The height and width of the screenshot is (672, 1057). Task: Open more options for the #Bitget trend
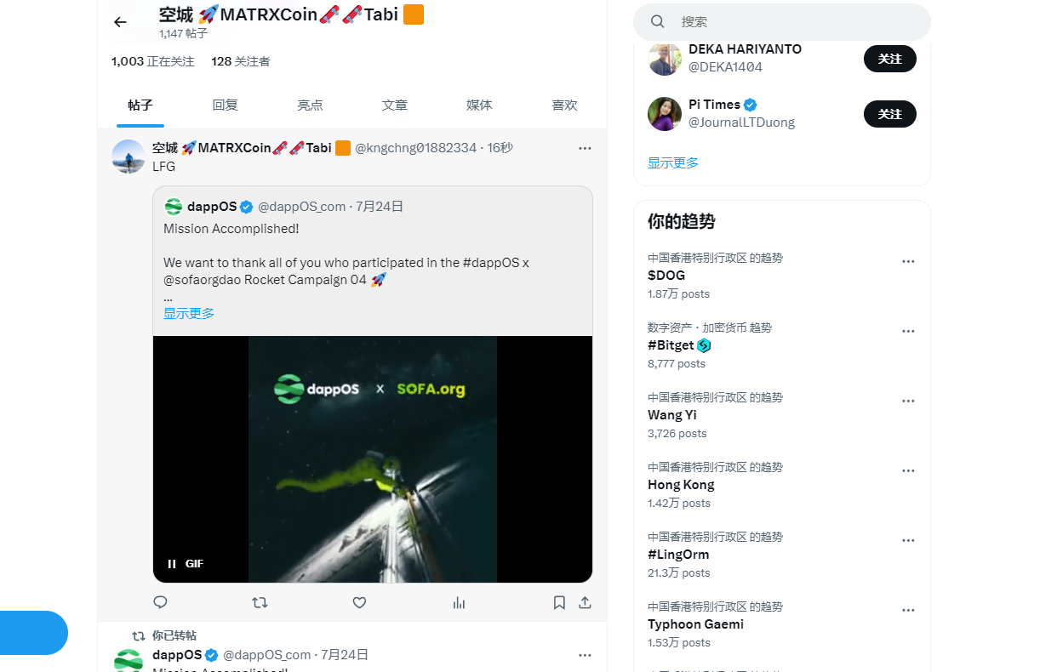908,331
